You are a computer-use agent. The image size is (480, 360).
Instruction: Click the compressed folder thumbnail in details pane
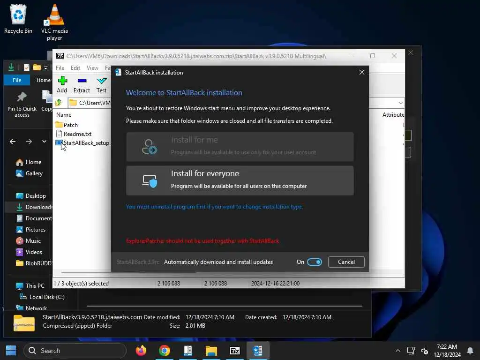tap(24, 323)
